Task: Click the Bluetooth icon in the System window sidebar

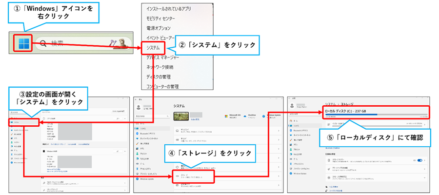Action: [137, 134]
